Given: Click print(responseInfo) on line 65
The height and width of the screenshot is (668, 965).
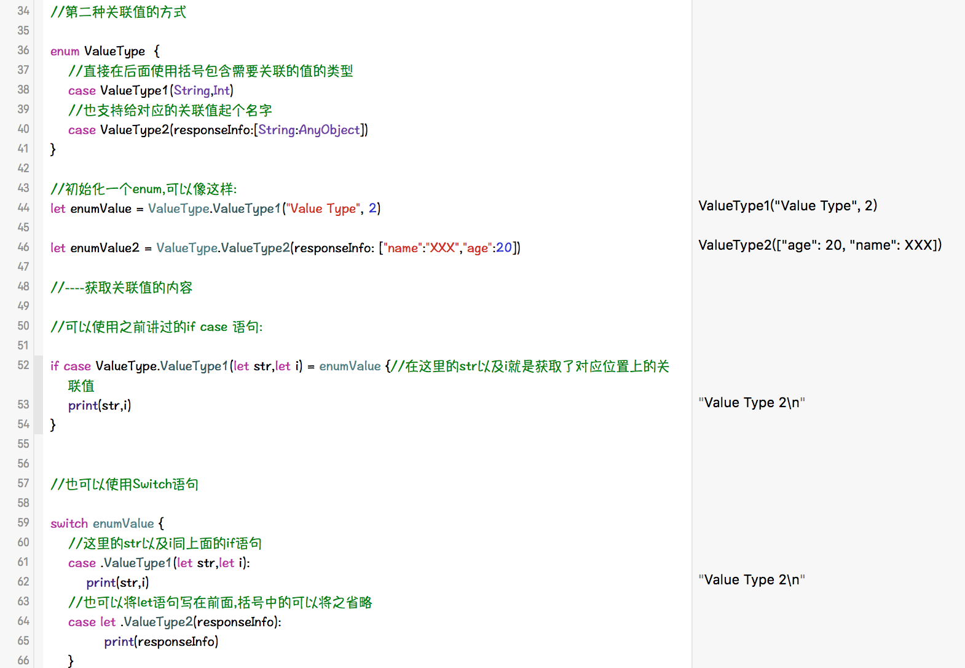Looking at the screenshot, I should 161,642.
